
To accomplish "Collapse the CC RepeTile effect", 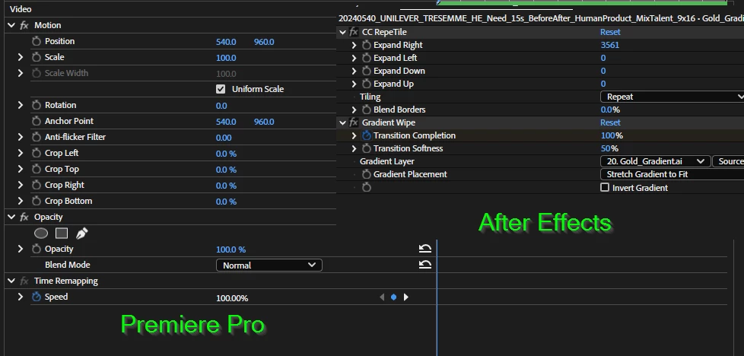I will click(342, 32).
